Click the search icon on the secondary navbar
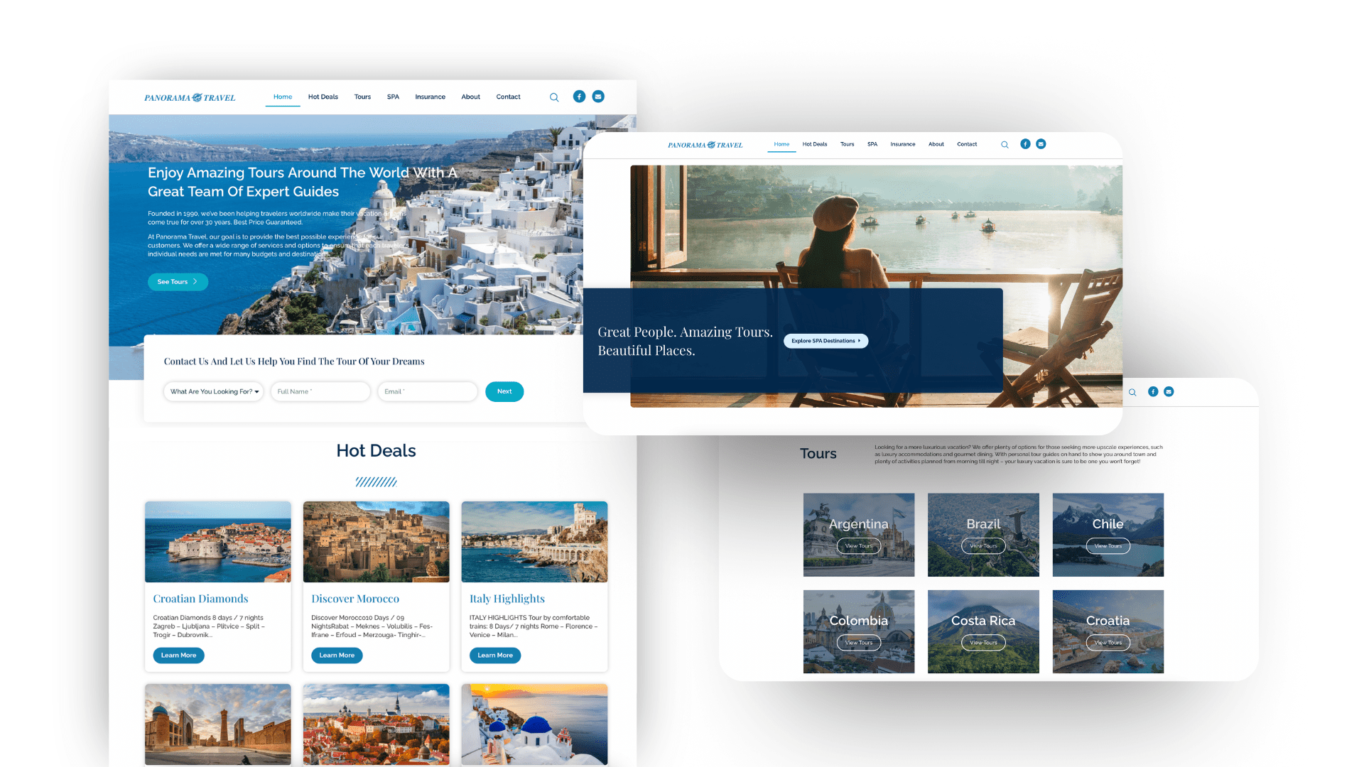 1005,144
